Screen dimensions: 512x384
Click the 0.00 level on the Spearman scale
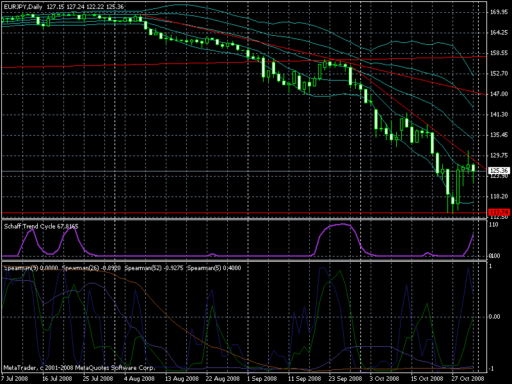click(x=495, y=316)
